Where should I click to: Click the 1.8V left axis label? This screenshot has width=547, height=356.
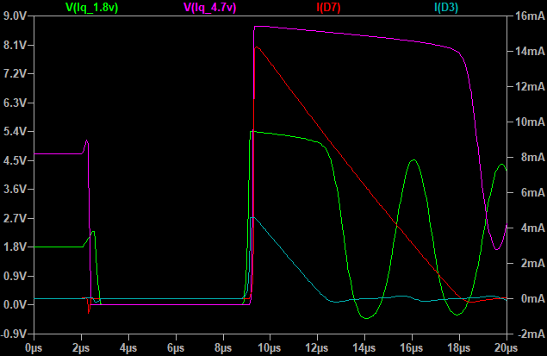click(15, 247)
